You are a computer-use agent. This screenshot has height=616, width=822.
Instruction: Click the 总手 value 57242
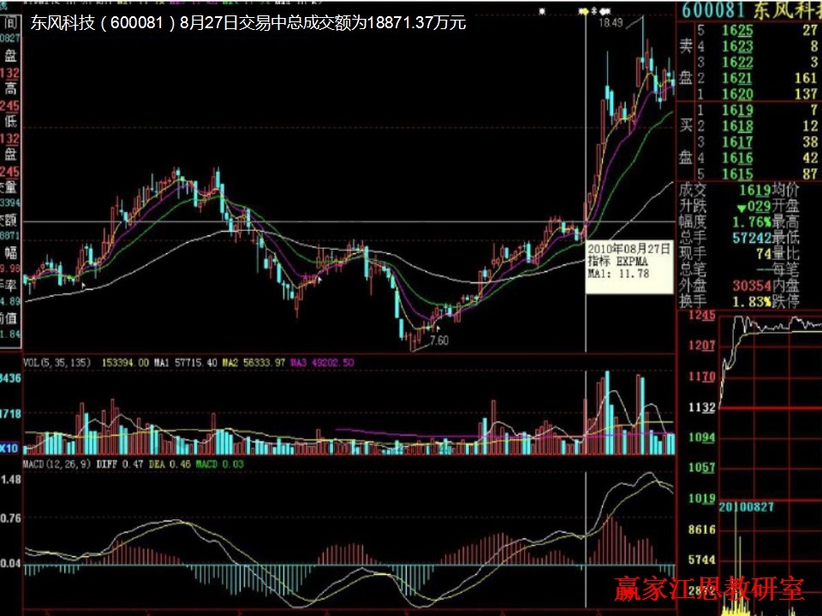tap(751, 238)
